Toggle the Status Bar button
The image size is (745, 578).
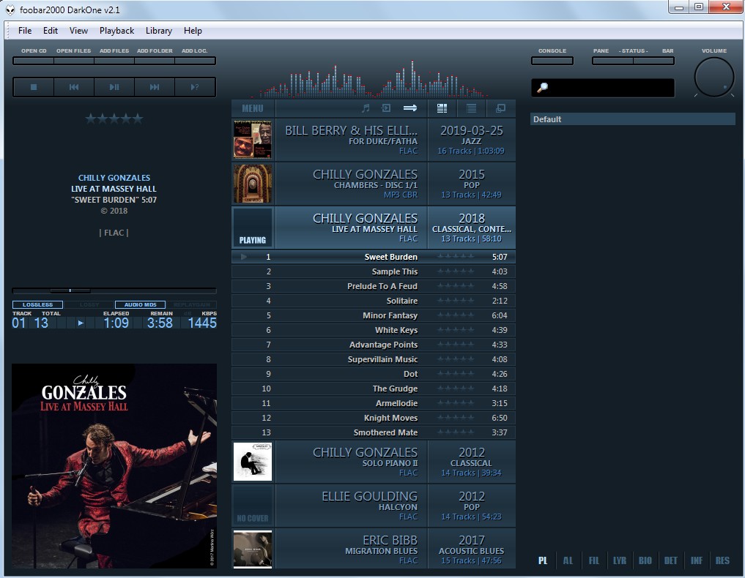(x=653, y=61)
